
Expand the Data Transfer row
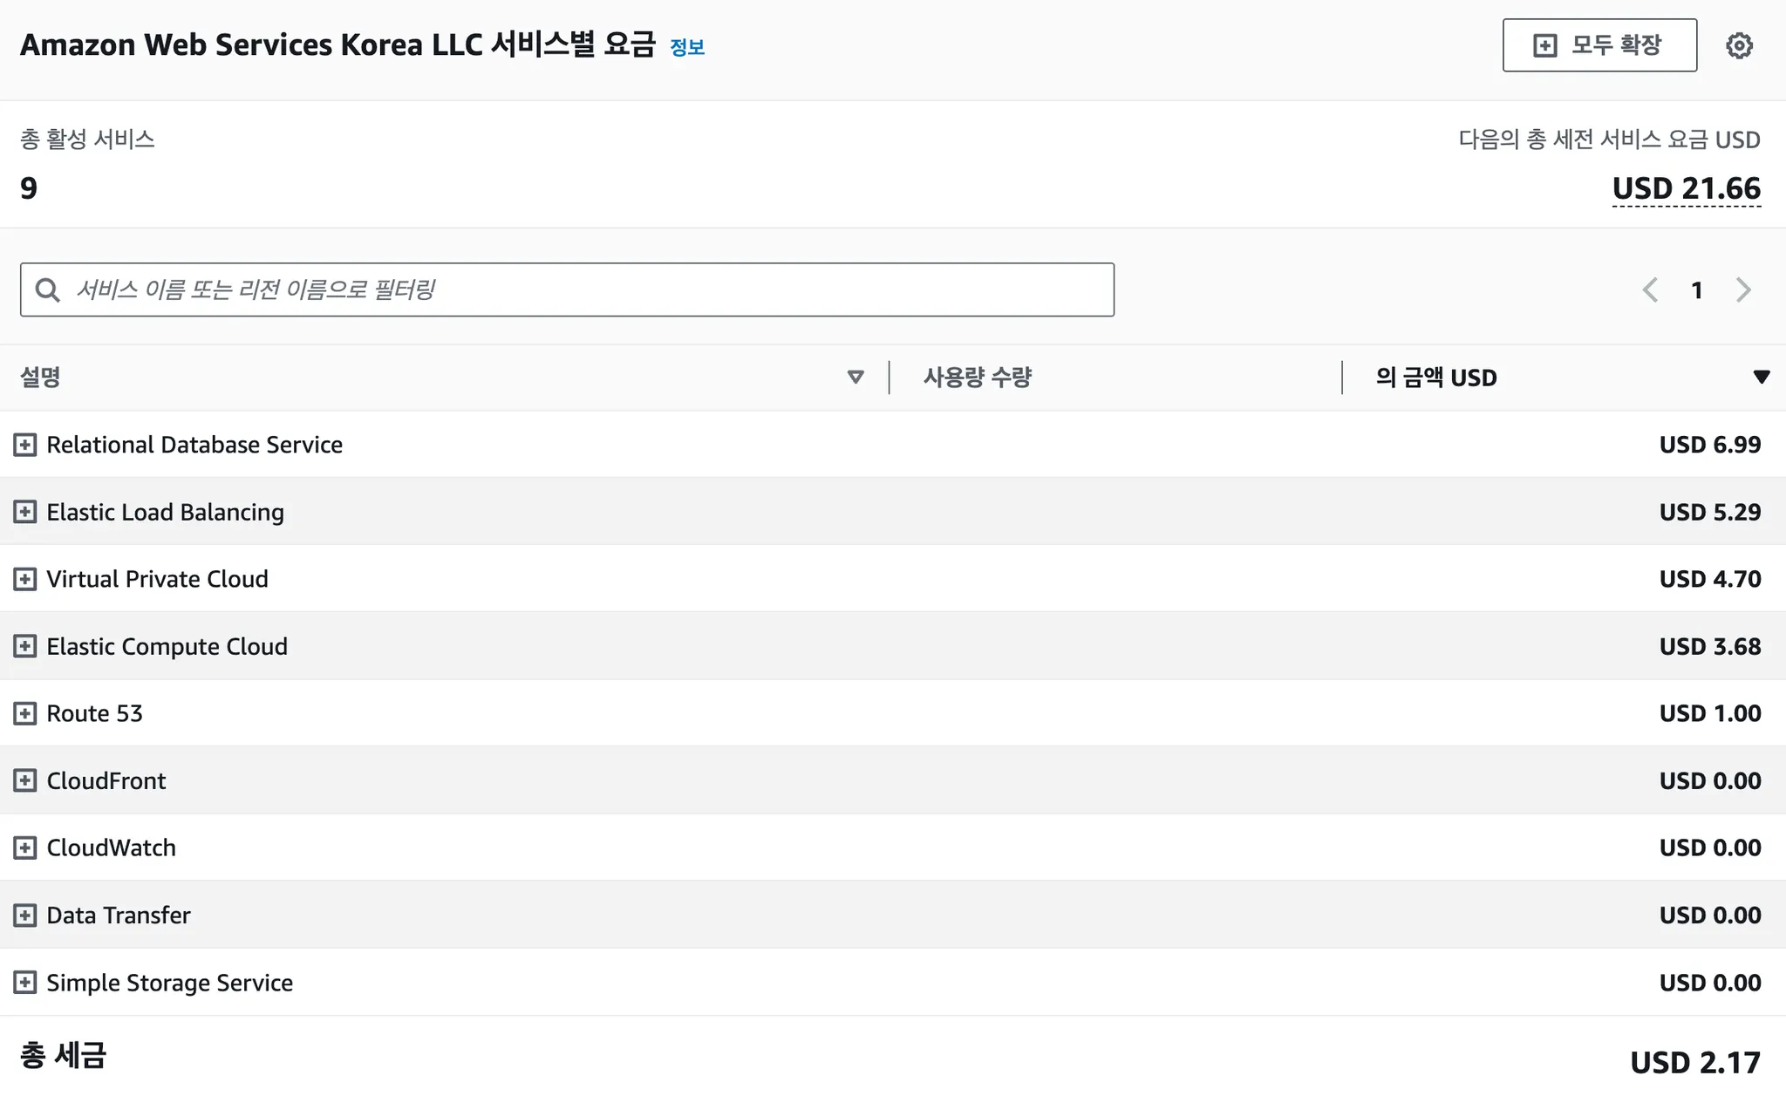click(x=25, y=915)
